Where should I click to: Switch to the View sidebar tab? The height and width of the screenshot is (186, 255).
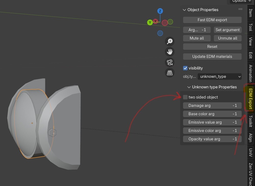pyautogui.click(x=251, y=41)
